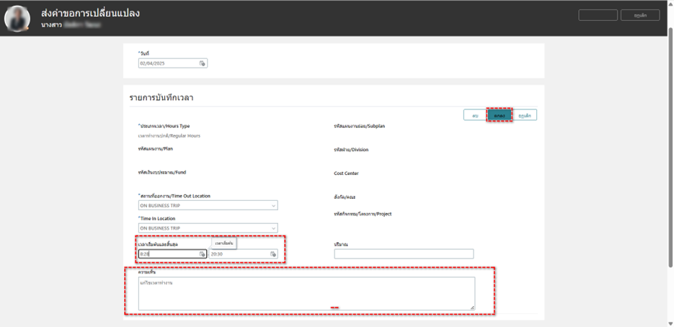674x327 pixels.
Task: Open the end time picker icon next to 20:30
Action: coord(273,254)
